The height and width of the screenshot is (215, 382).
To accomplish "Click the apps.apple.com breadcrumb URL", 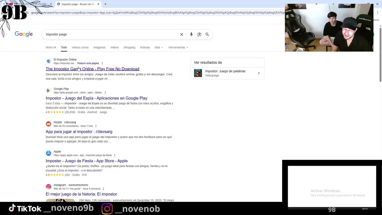I will 83,155.
